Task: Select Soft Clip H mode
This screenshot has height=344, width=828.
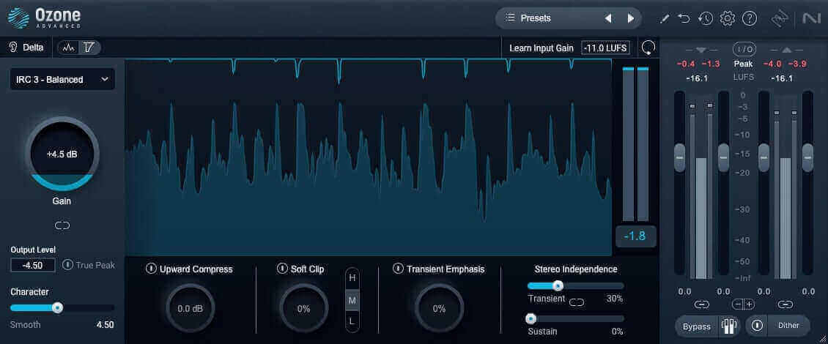Action: pos(352,279)
